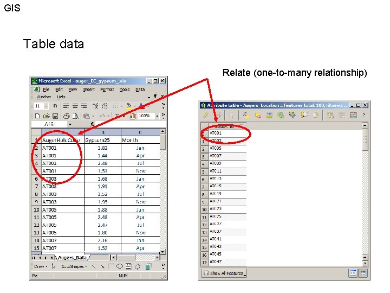Click Pan map to selected rows icon
The image size is (390, 293).
click(x=292, y=115)
